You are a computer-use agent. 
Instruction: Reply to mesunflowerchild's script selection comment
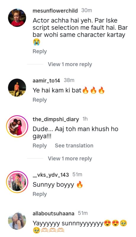click(x=40, y=52)
